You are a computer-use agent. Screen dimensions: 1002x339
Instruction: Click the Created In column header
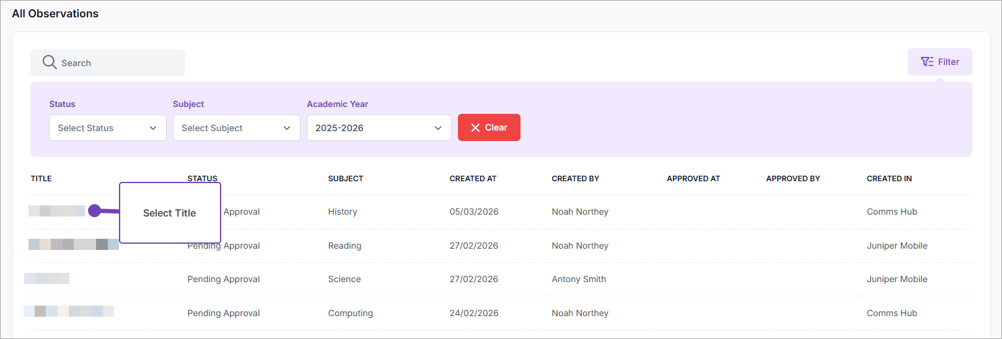point(889,179)
